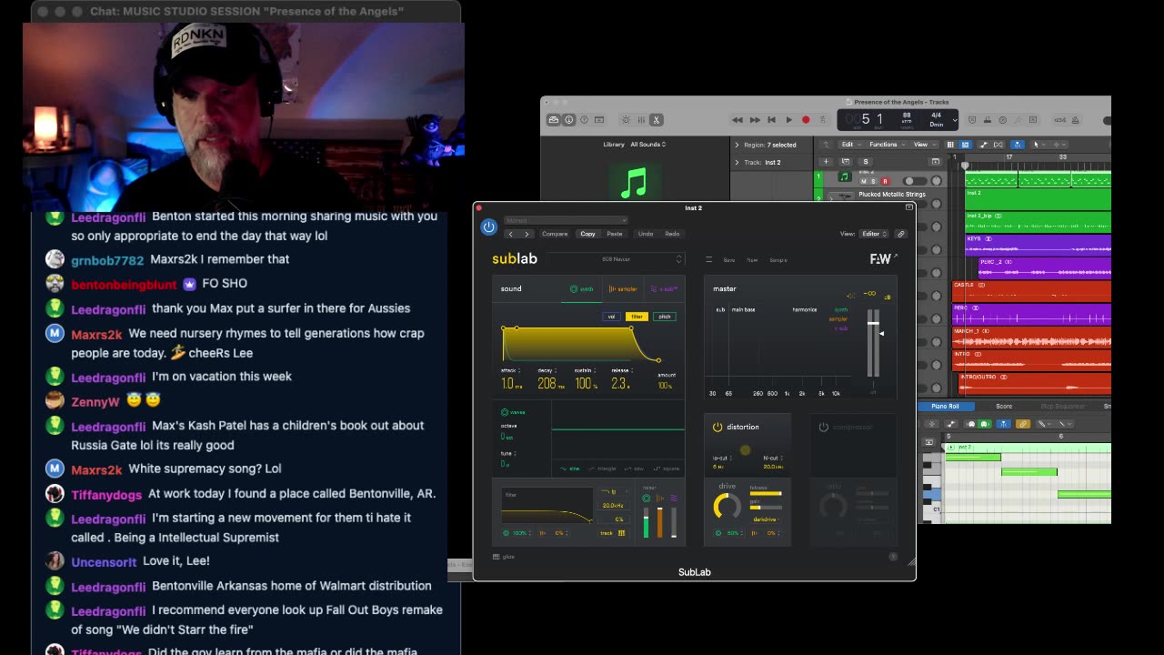Adjust the master volume fader
This screenshot has width=1164, height=655.
873,323
